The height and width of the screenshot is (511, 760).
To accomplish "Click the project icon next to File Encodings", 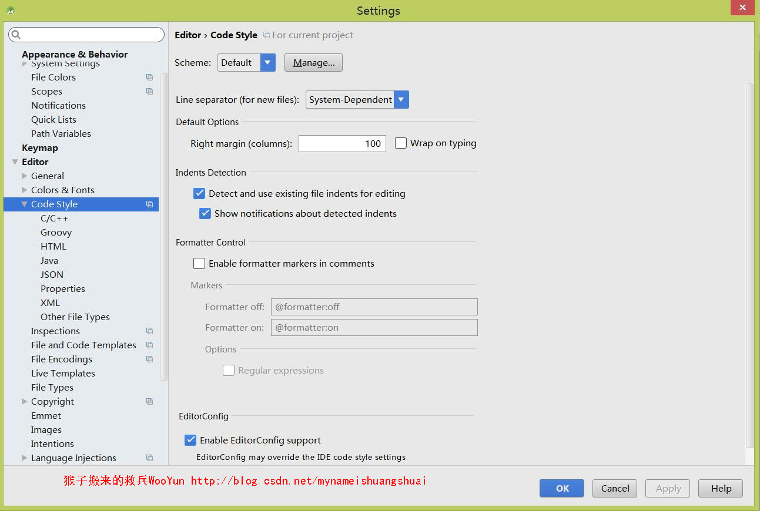I will 149,359.
